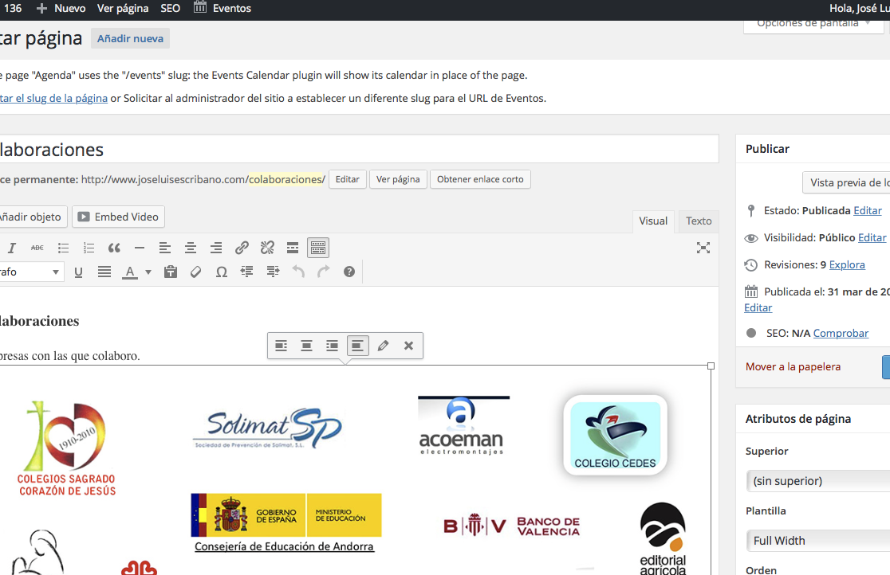
Task: Insert a horizontal line
Action: pyautogui.click(x=140, y=248)
